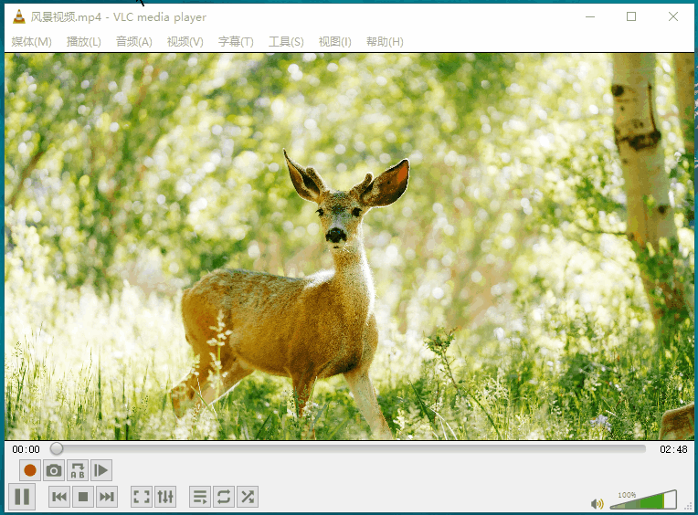This screenshot has height=515, width=698.
Task: Enable shuffle random playback
Action: coord(248,497)
